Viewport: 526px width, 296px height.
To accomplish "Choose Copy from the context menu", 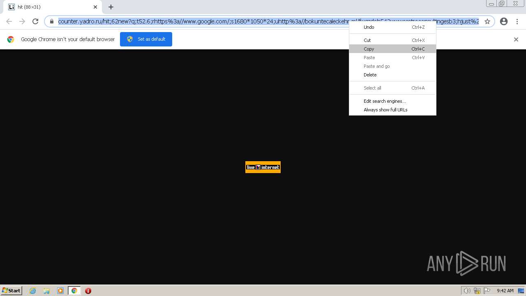I will click(392, 49).
